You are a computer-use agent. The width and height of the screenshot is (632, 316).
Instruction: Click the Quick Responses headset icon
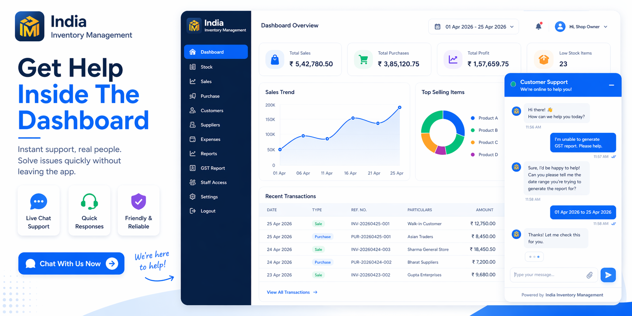[89, 202]
